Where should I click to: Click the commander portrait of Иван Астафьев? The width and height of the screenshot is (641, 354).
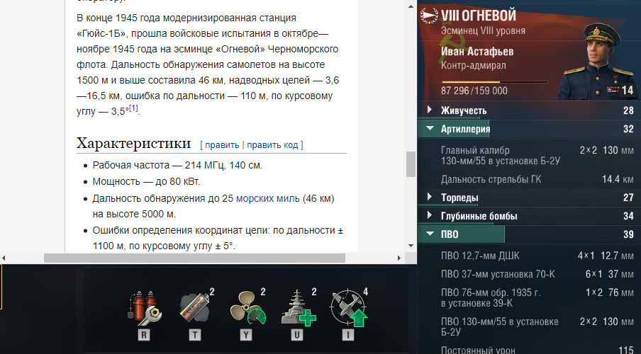click(x=596, y=60)
